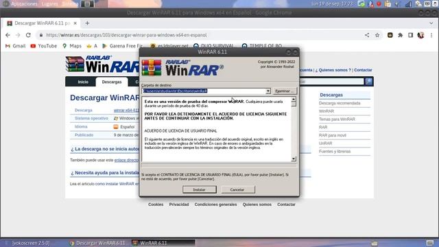Toggle the Chrome side panel icon

[x=410, y=35]
